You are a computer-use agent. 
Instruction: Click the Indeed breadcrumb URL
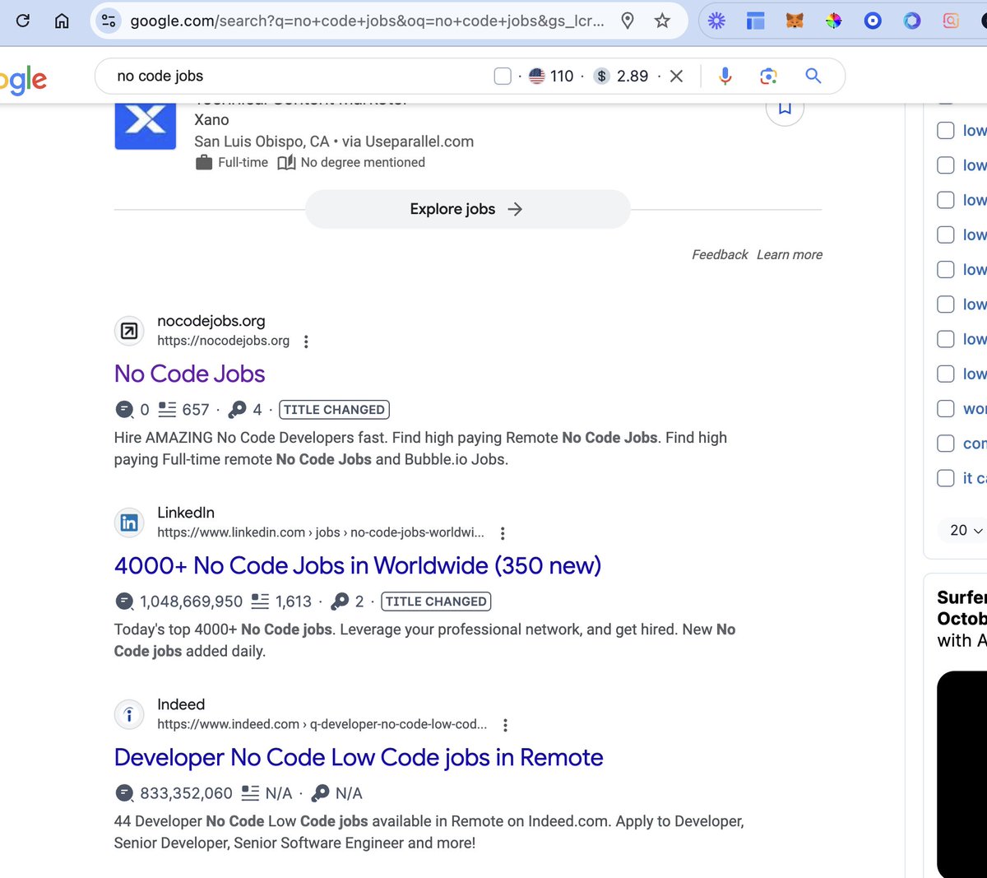click(322, 724)
